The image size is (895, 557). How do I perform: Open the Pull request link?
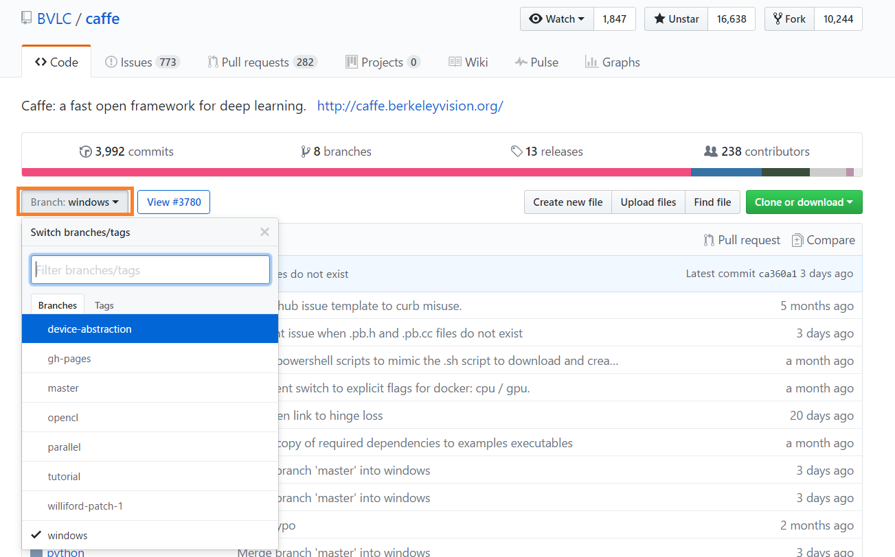point(743,240)
